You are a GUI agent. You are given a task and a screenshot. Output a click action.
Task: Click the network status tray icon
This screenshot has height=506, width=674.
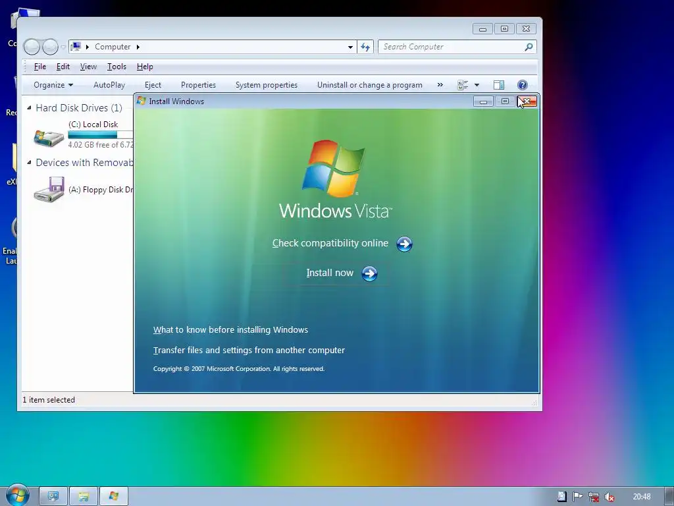click(594, 497)
